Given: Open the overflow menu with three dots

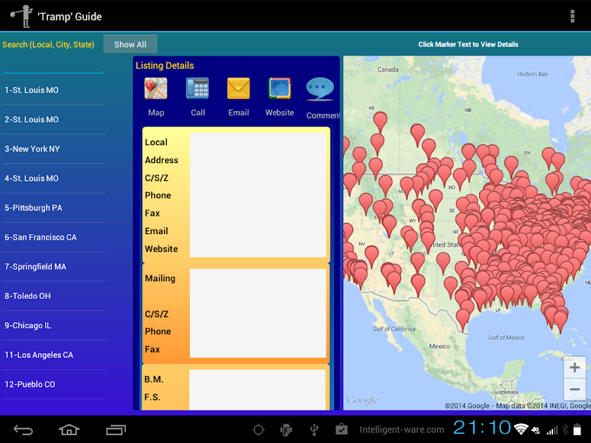Looking at the screenshot, I should pos(572,16).
